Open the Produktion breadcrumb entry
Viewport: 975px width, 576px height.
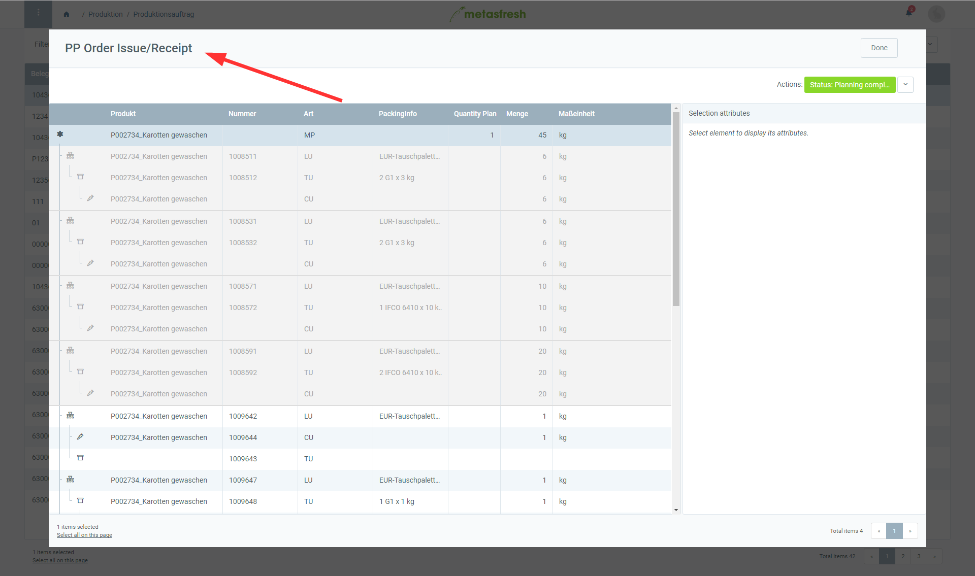pyautogui.click(x=105, y=14)
